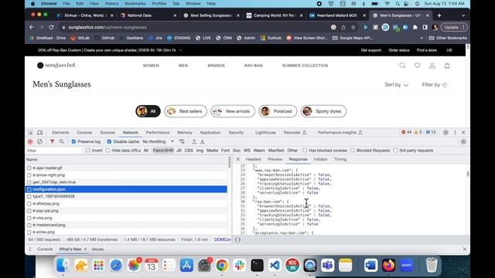Open the Timing tab
The width and height of the screenshot is (495, 278).
pos(340,159)
